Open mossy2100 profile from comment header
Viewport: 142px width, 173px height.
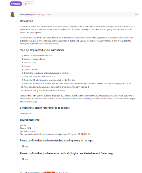(x=25, y=15)
